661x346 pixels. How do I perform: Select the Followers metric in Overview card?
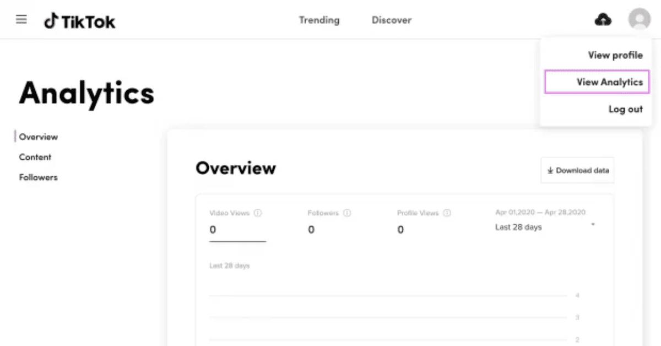pyautogui.click(x=329, y=222)
